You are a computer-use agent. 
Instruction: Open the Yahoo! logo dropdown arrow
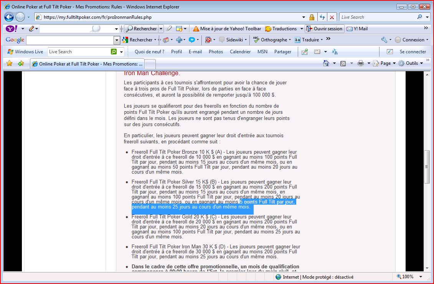(x=23, y=29)
